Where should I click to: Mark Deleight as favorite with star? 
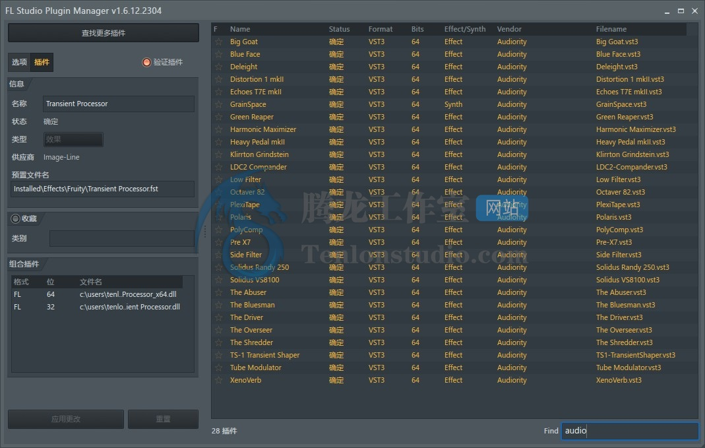(218, 67)
